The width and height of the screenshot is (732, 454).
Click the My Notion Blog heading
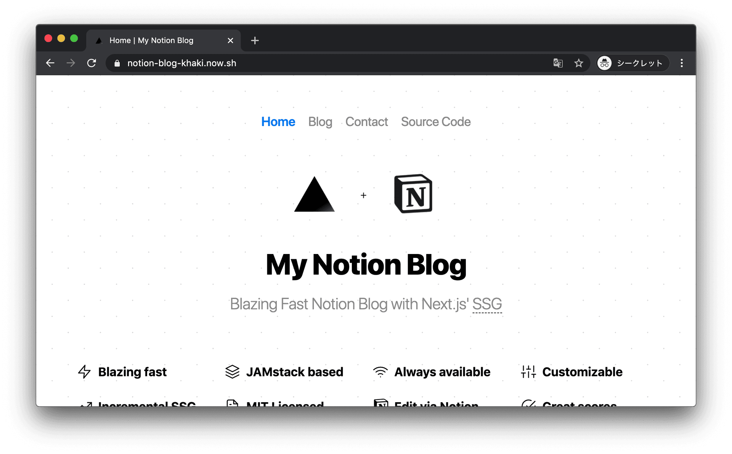point(366,265)
